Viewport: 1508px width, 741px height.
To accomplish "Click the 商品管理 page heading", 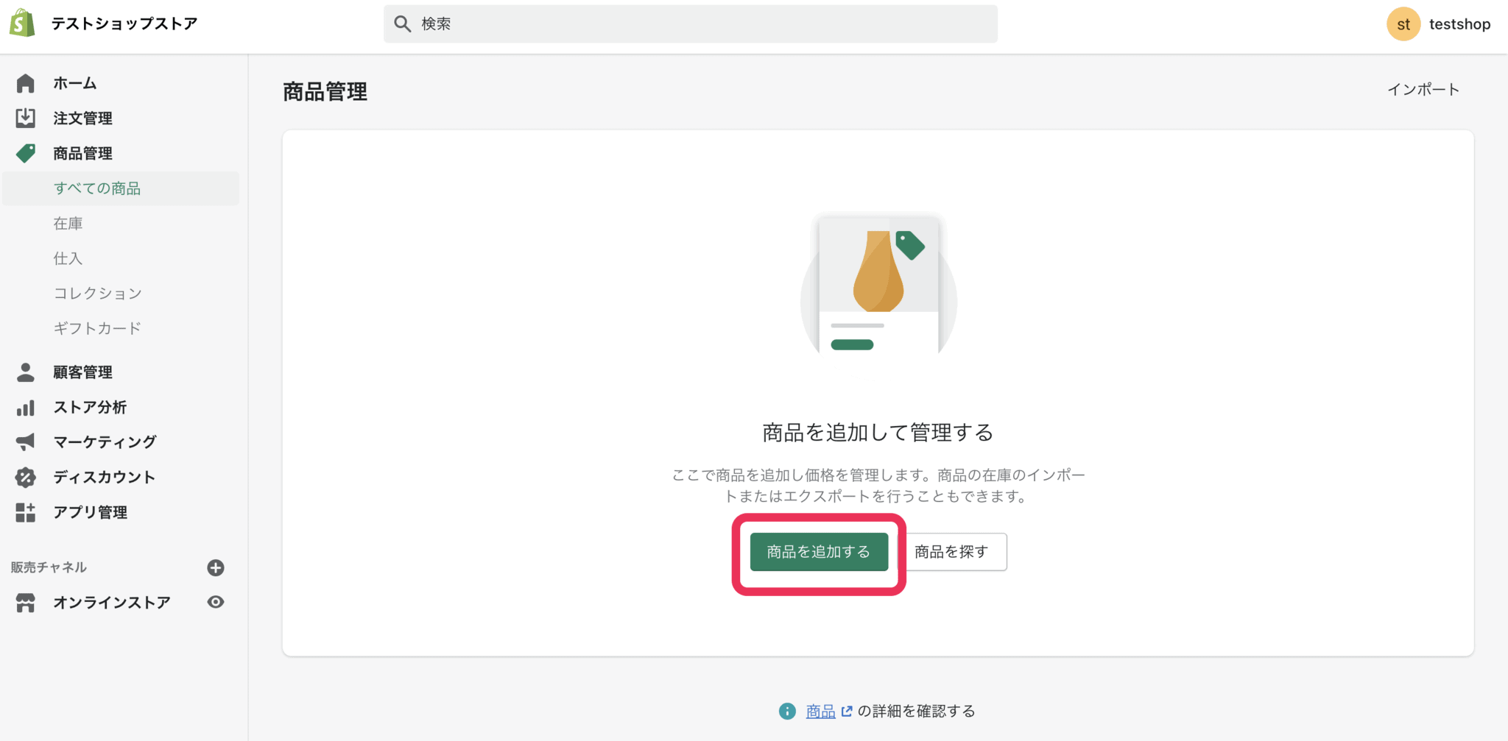I will point(325,91).
